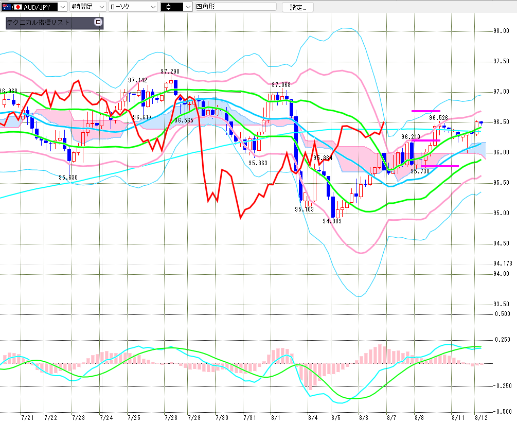Click the 四角形 shape input field
This screenshot has width=517, height=423.
coord(236,7)
